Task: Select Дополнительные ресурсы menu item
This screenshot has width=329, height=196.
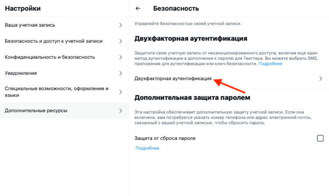Action: 36,110
